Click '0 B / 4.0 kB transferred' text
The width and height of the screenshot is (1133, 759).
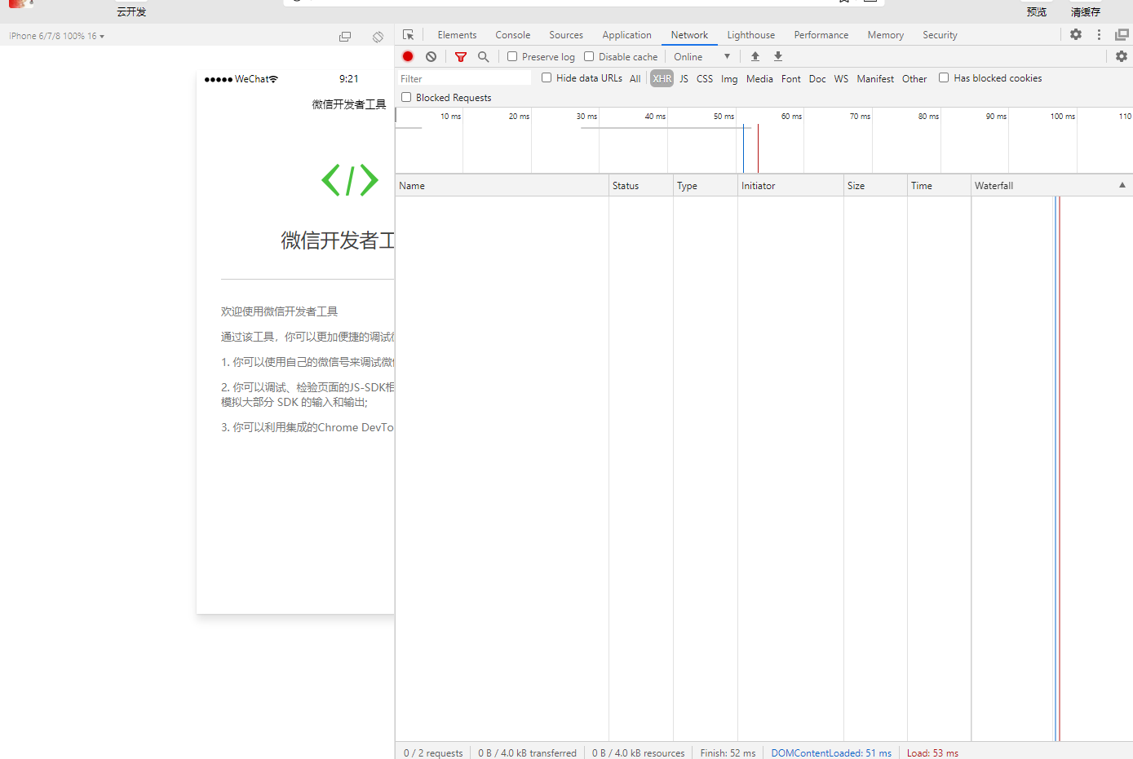(527, 752)
